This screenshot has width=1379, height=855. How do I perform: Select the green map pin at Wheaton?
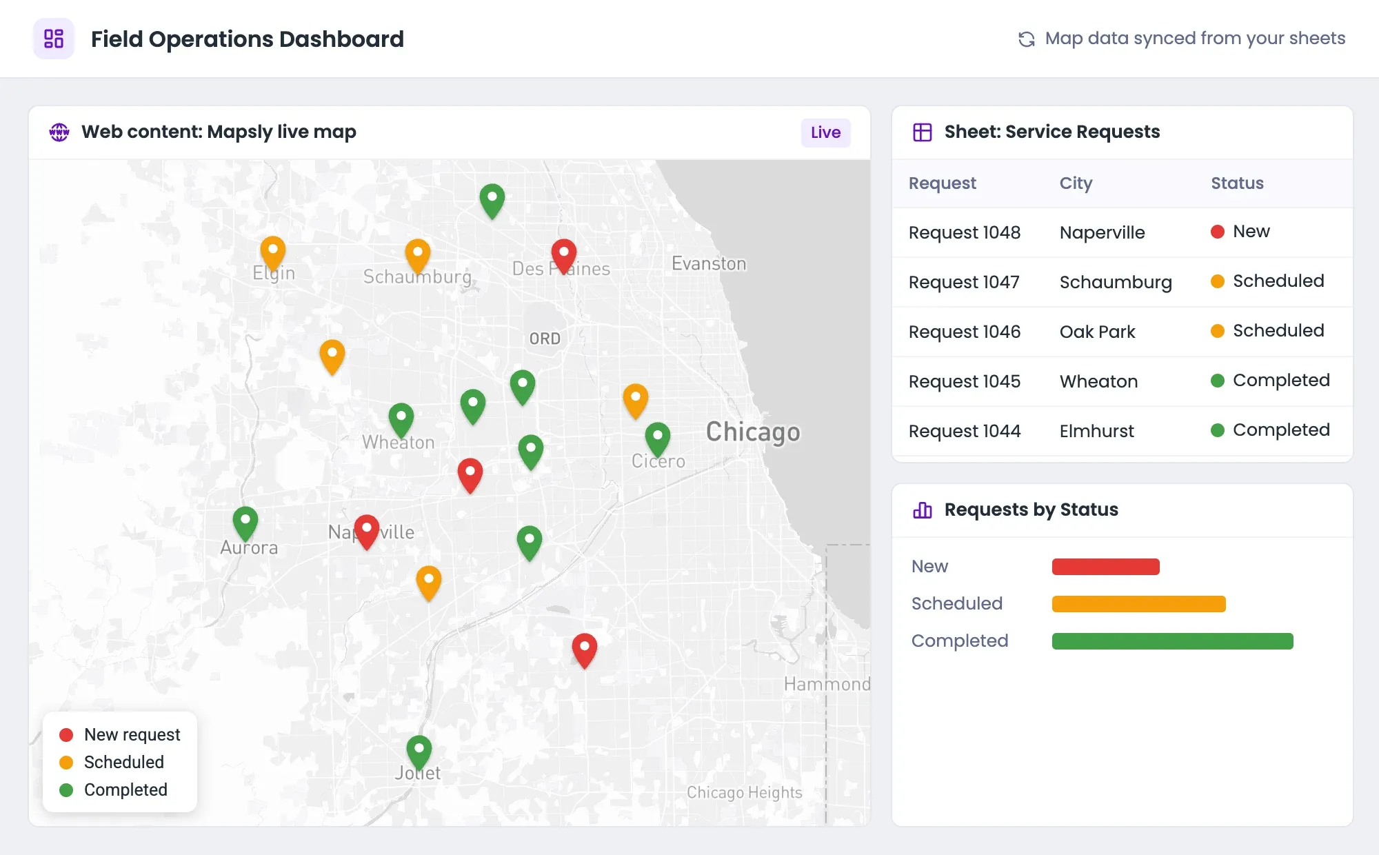pyautogui.click(x=401, y=421)
